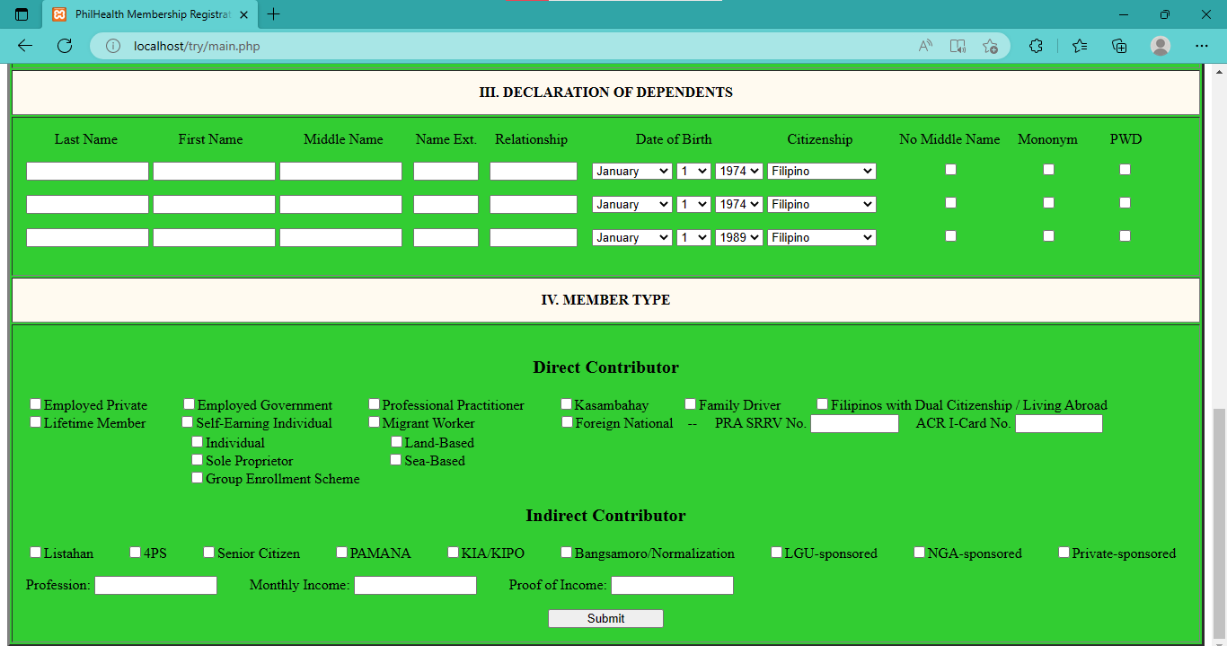The width and height of the screenshot is (1227, 646).
Task: Click the browser profile avatar icon
Action: click(x=1160, y=46)
